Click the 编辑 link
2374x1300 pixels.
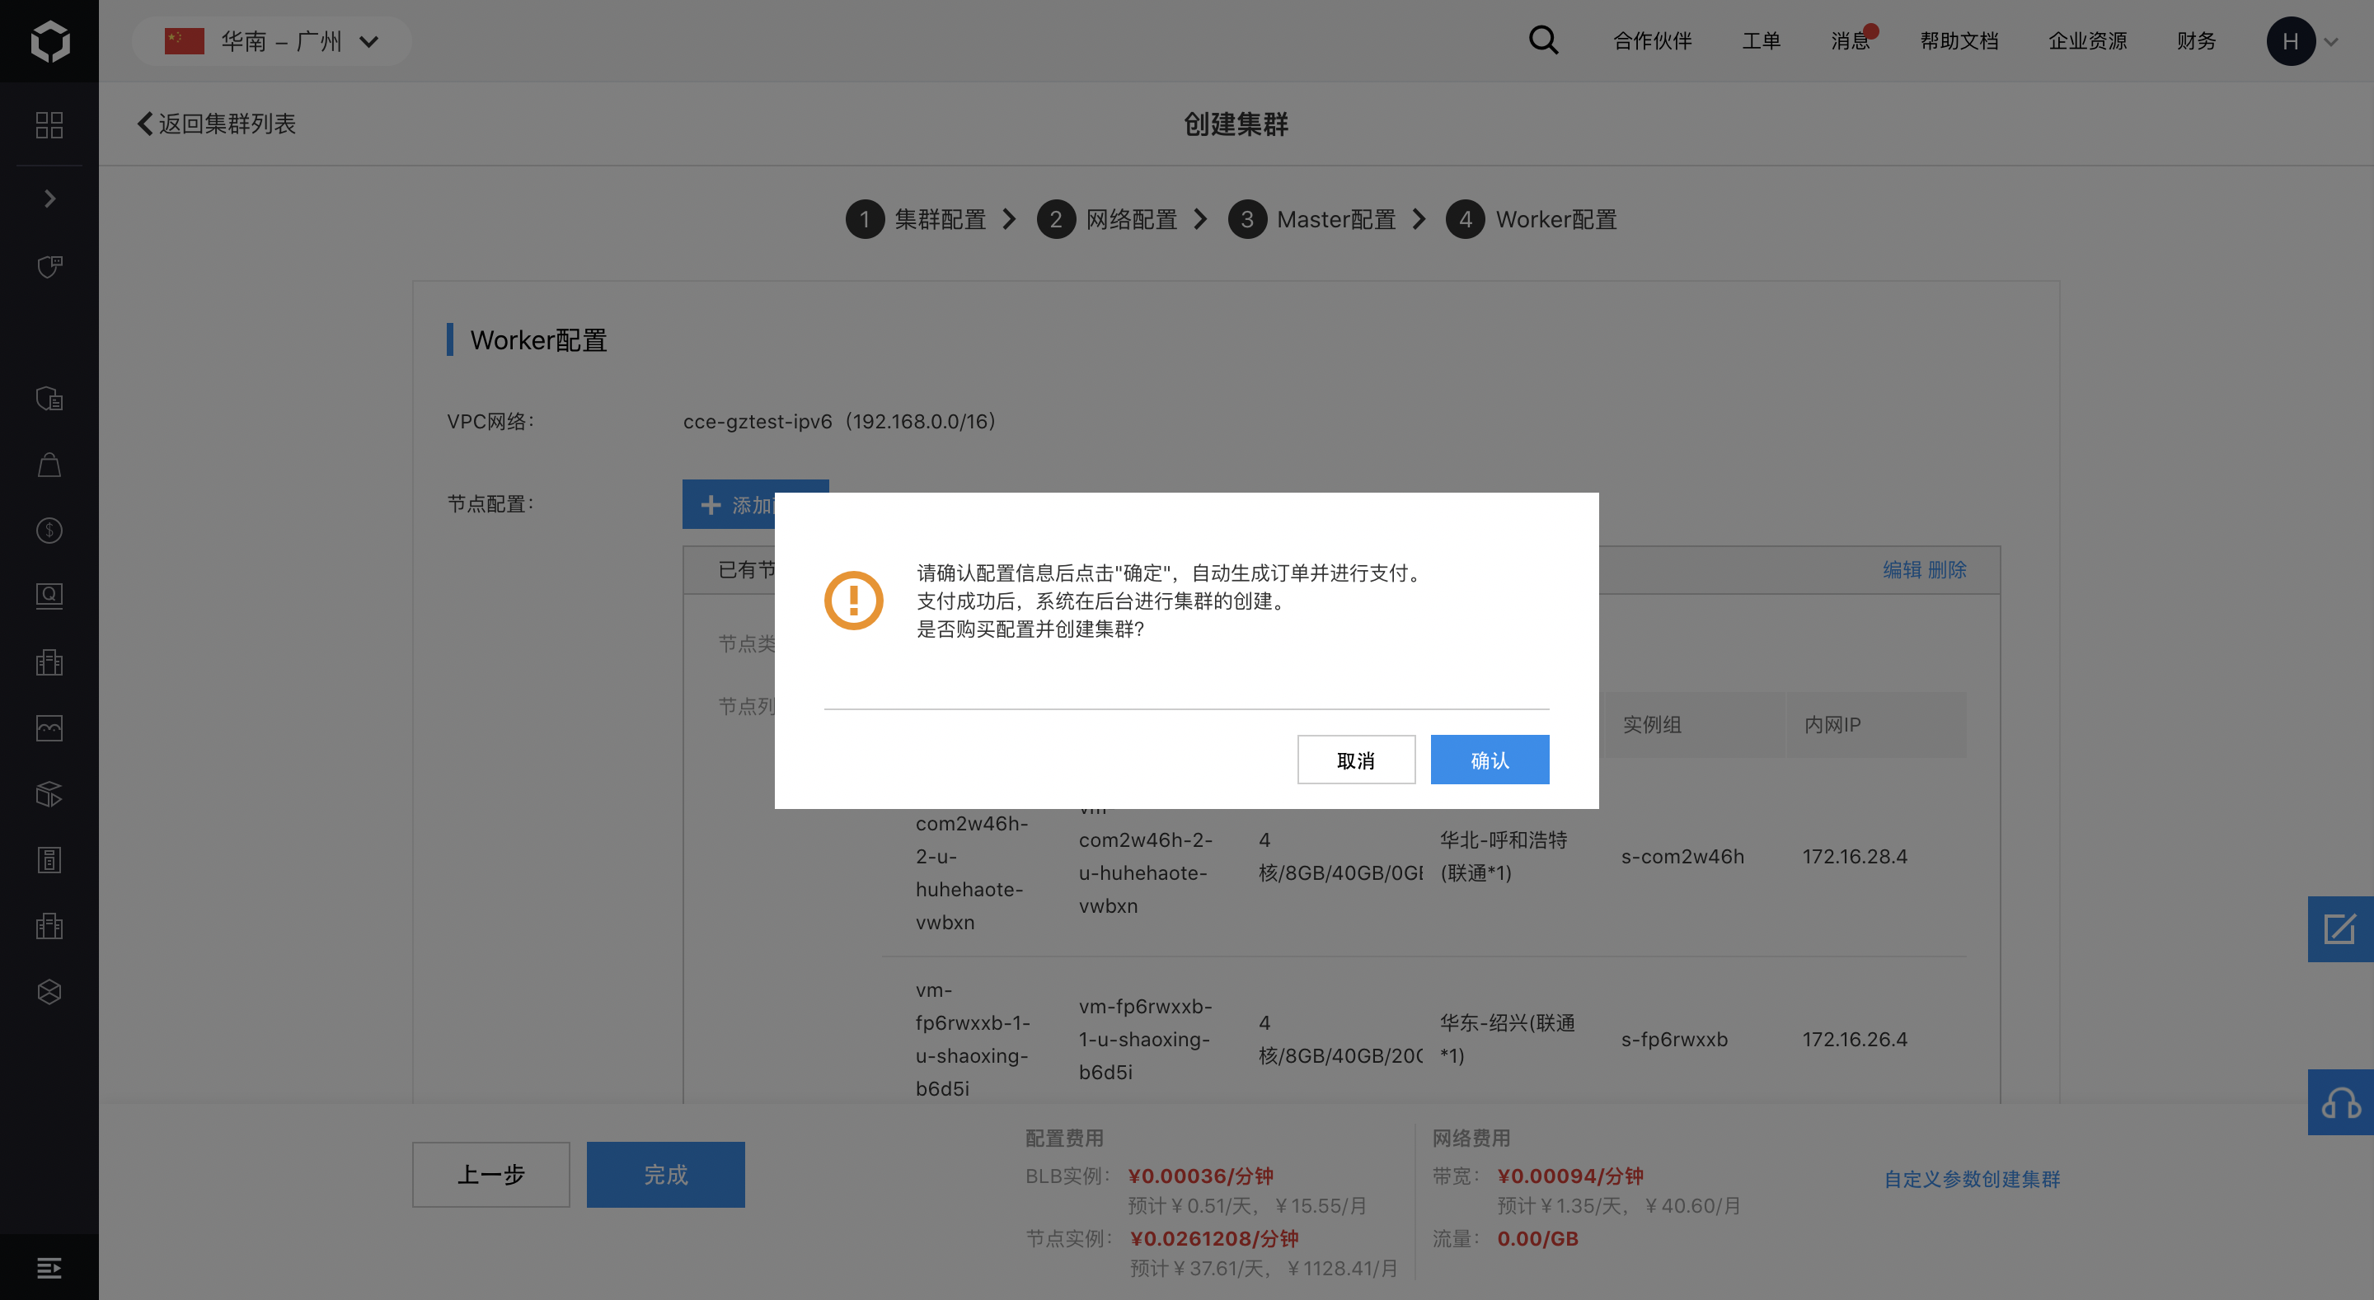point(1902,569)
